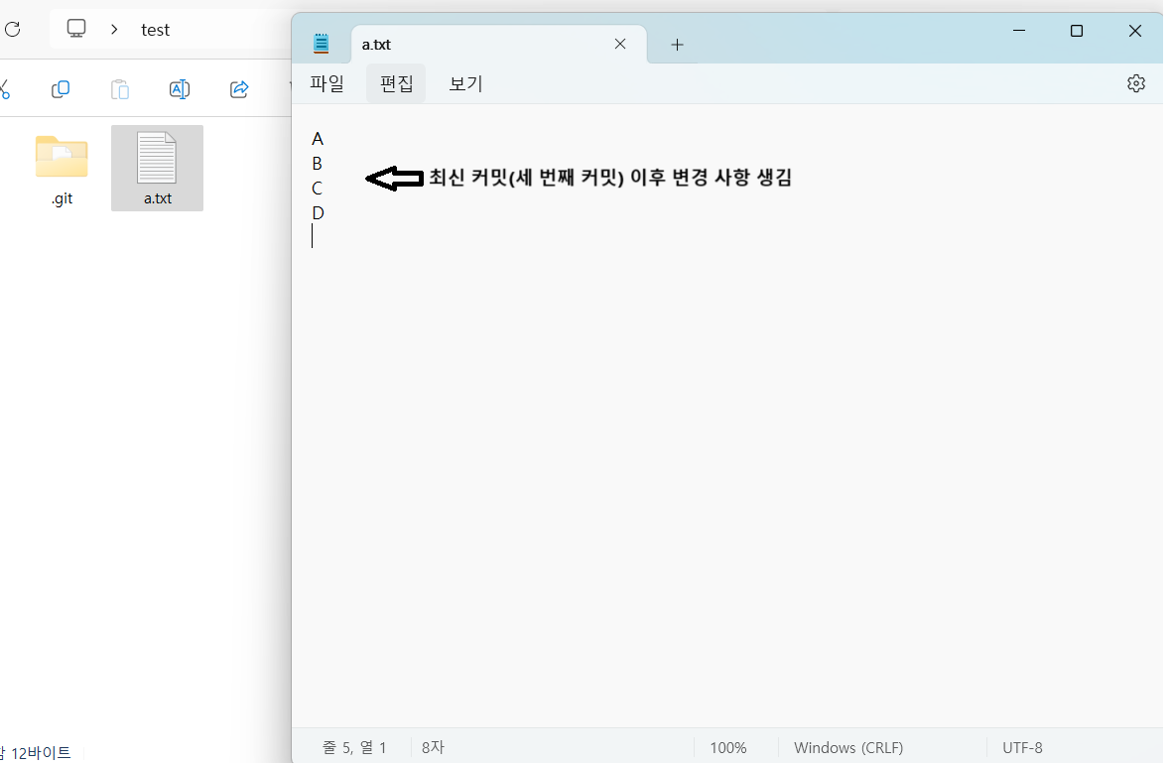Close the a.txt tab in Notepad
Screen dimensions: 1169x765
click(x=620, y=44)
